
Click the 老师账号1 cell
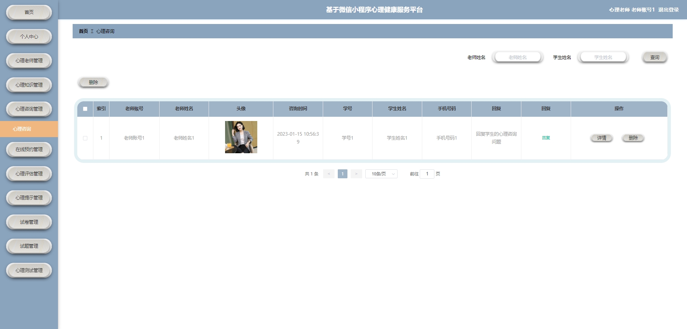[134, 138]
